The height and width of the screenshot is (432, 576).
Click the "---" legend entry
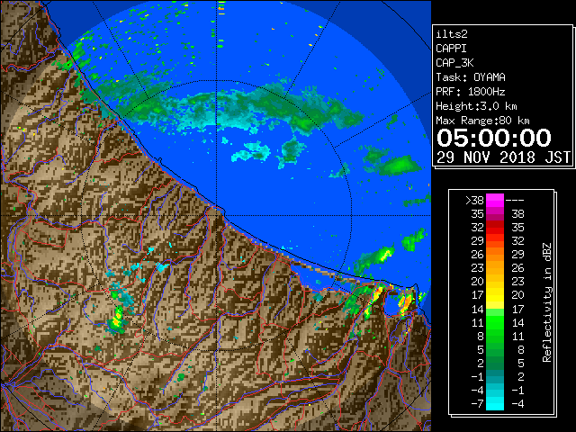pos(515,200)
